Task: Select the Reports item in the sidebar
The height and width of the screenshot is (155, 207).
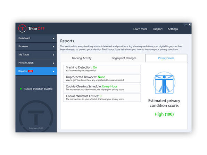Action: [36, 71]
